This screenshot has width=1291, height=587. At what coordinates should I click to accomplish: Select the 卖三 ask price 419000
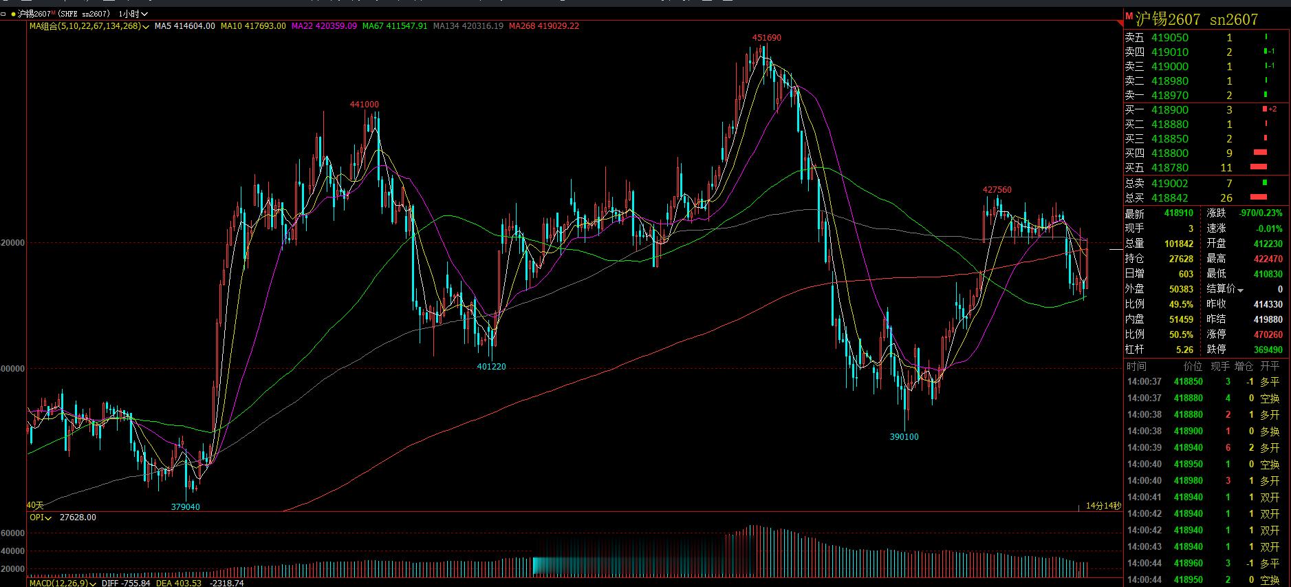pyautogui.click(x=1169, y=67)
